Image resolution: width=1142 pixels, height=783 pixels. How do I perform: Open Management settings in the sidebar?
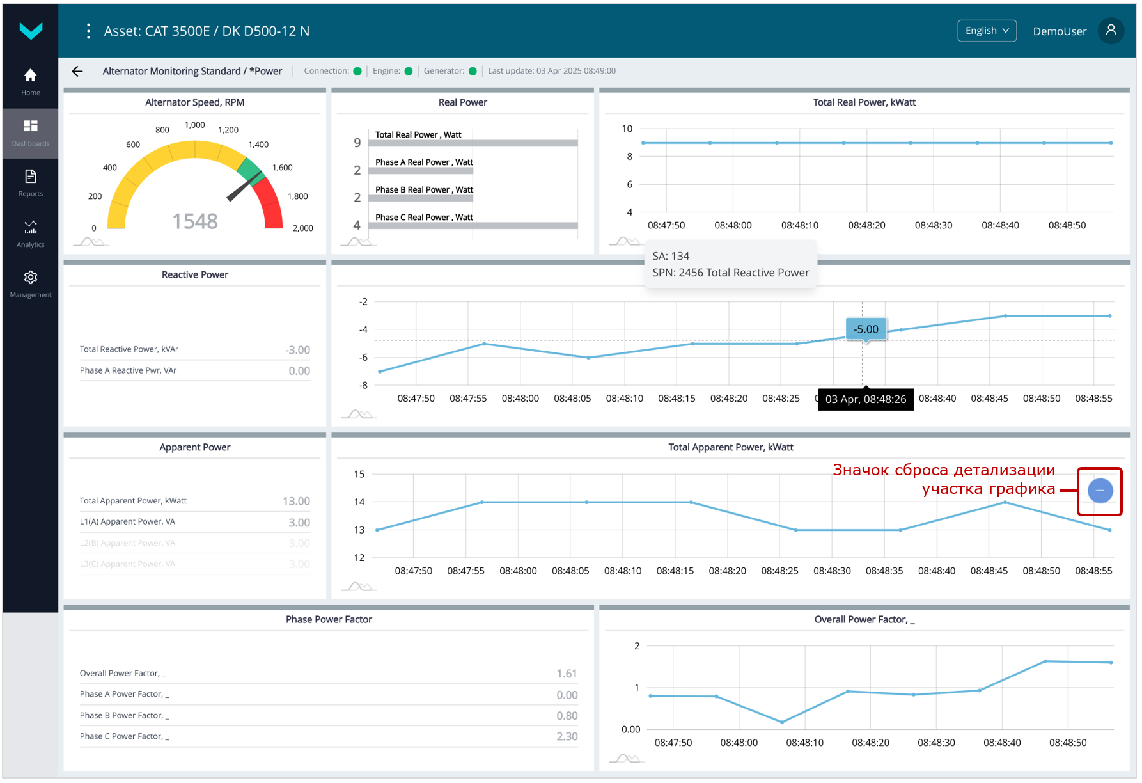30,284
